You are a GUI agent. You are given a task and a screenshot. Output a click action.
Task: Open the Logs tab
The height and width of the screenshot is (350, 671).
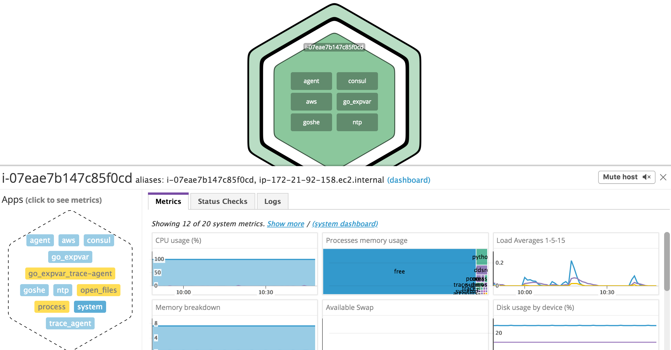(272, 201)
